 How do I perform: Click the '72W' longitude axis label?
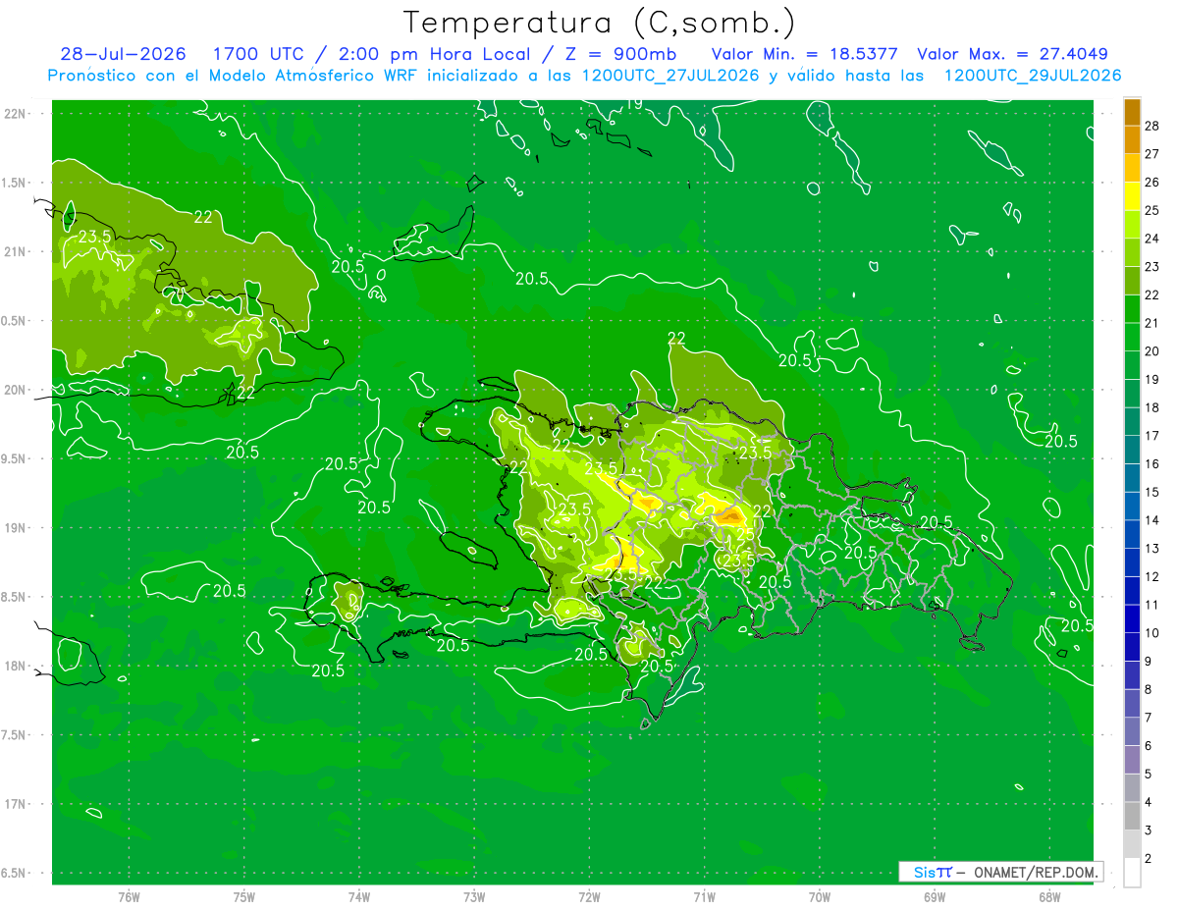[589, 897]
